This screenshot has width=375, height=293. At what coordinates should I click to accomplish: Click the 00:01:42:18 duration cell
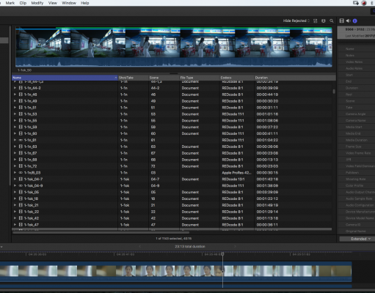267,179
